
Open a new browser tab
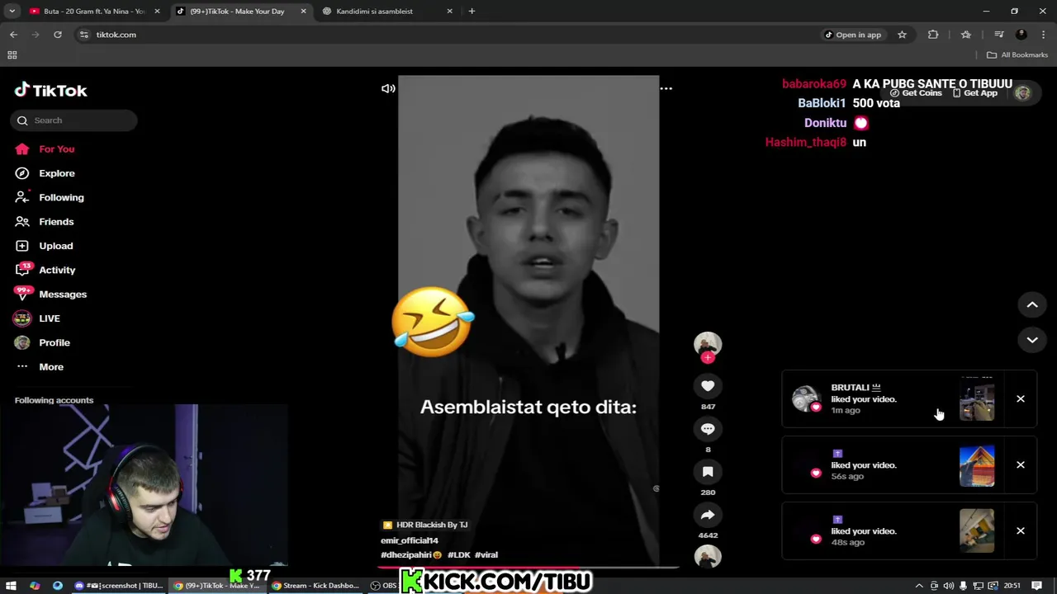click(x=472, y=12)
